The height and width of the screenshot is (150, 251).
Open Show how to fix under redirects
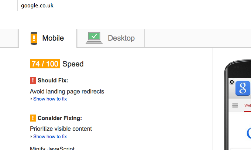point(50,99)
